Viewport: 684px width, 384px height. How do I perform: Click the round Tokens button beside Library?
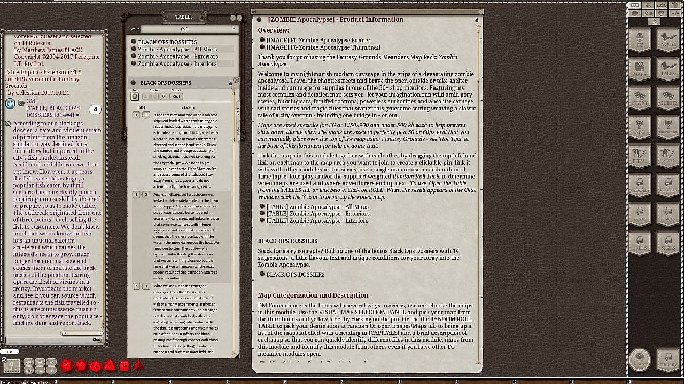click(x=639, y=359)
